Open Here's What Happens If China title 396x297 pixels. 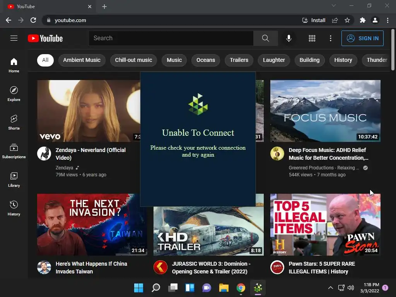(x=91, y=268)
